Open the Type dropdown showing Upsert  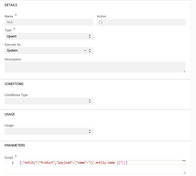pos(49,36)
